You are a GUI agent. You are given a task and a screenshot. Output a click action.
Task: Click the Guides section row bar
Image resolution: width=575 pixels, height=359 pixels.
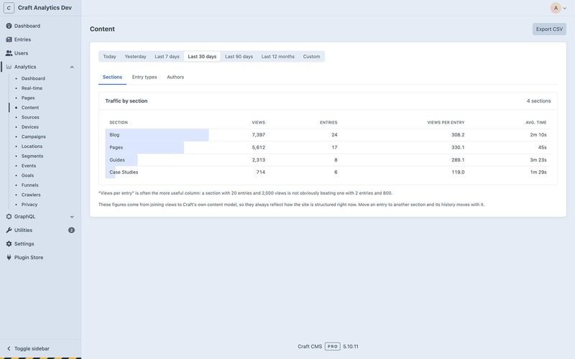(121, 159)
